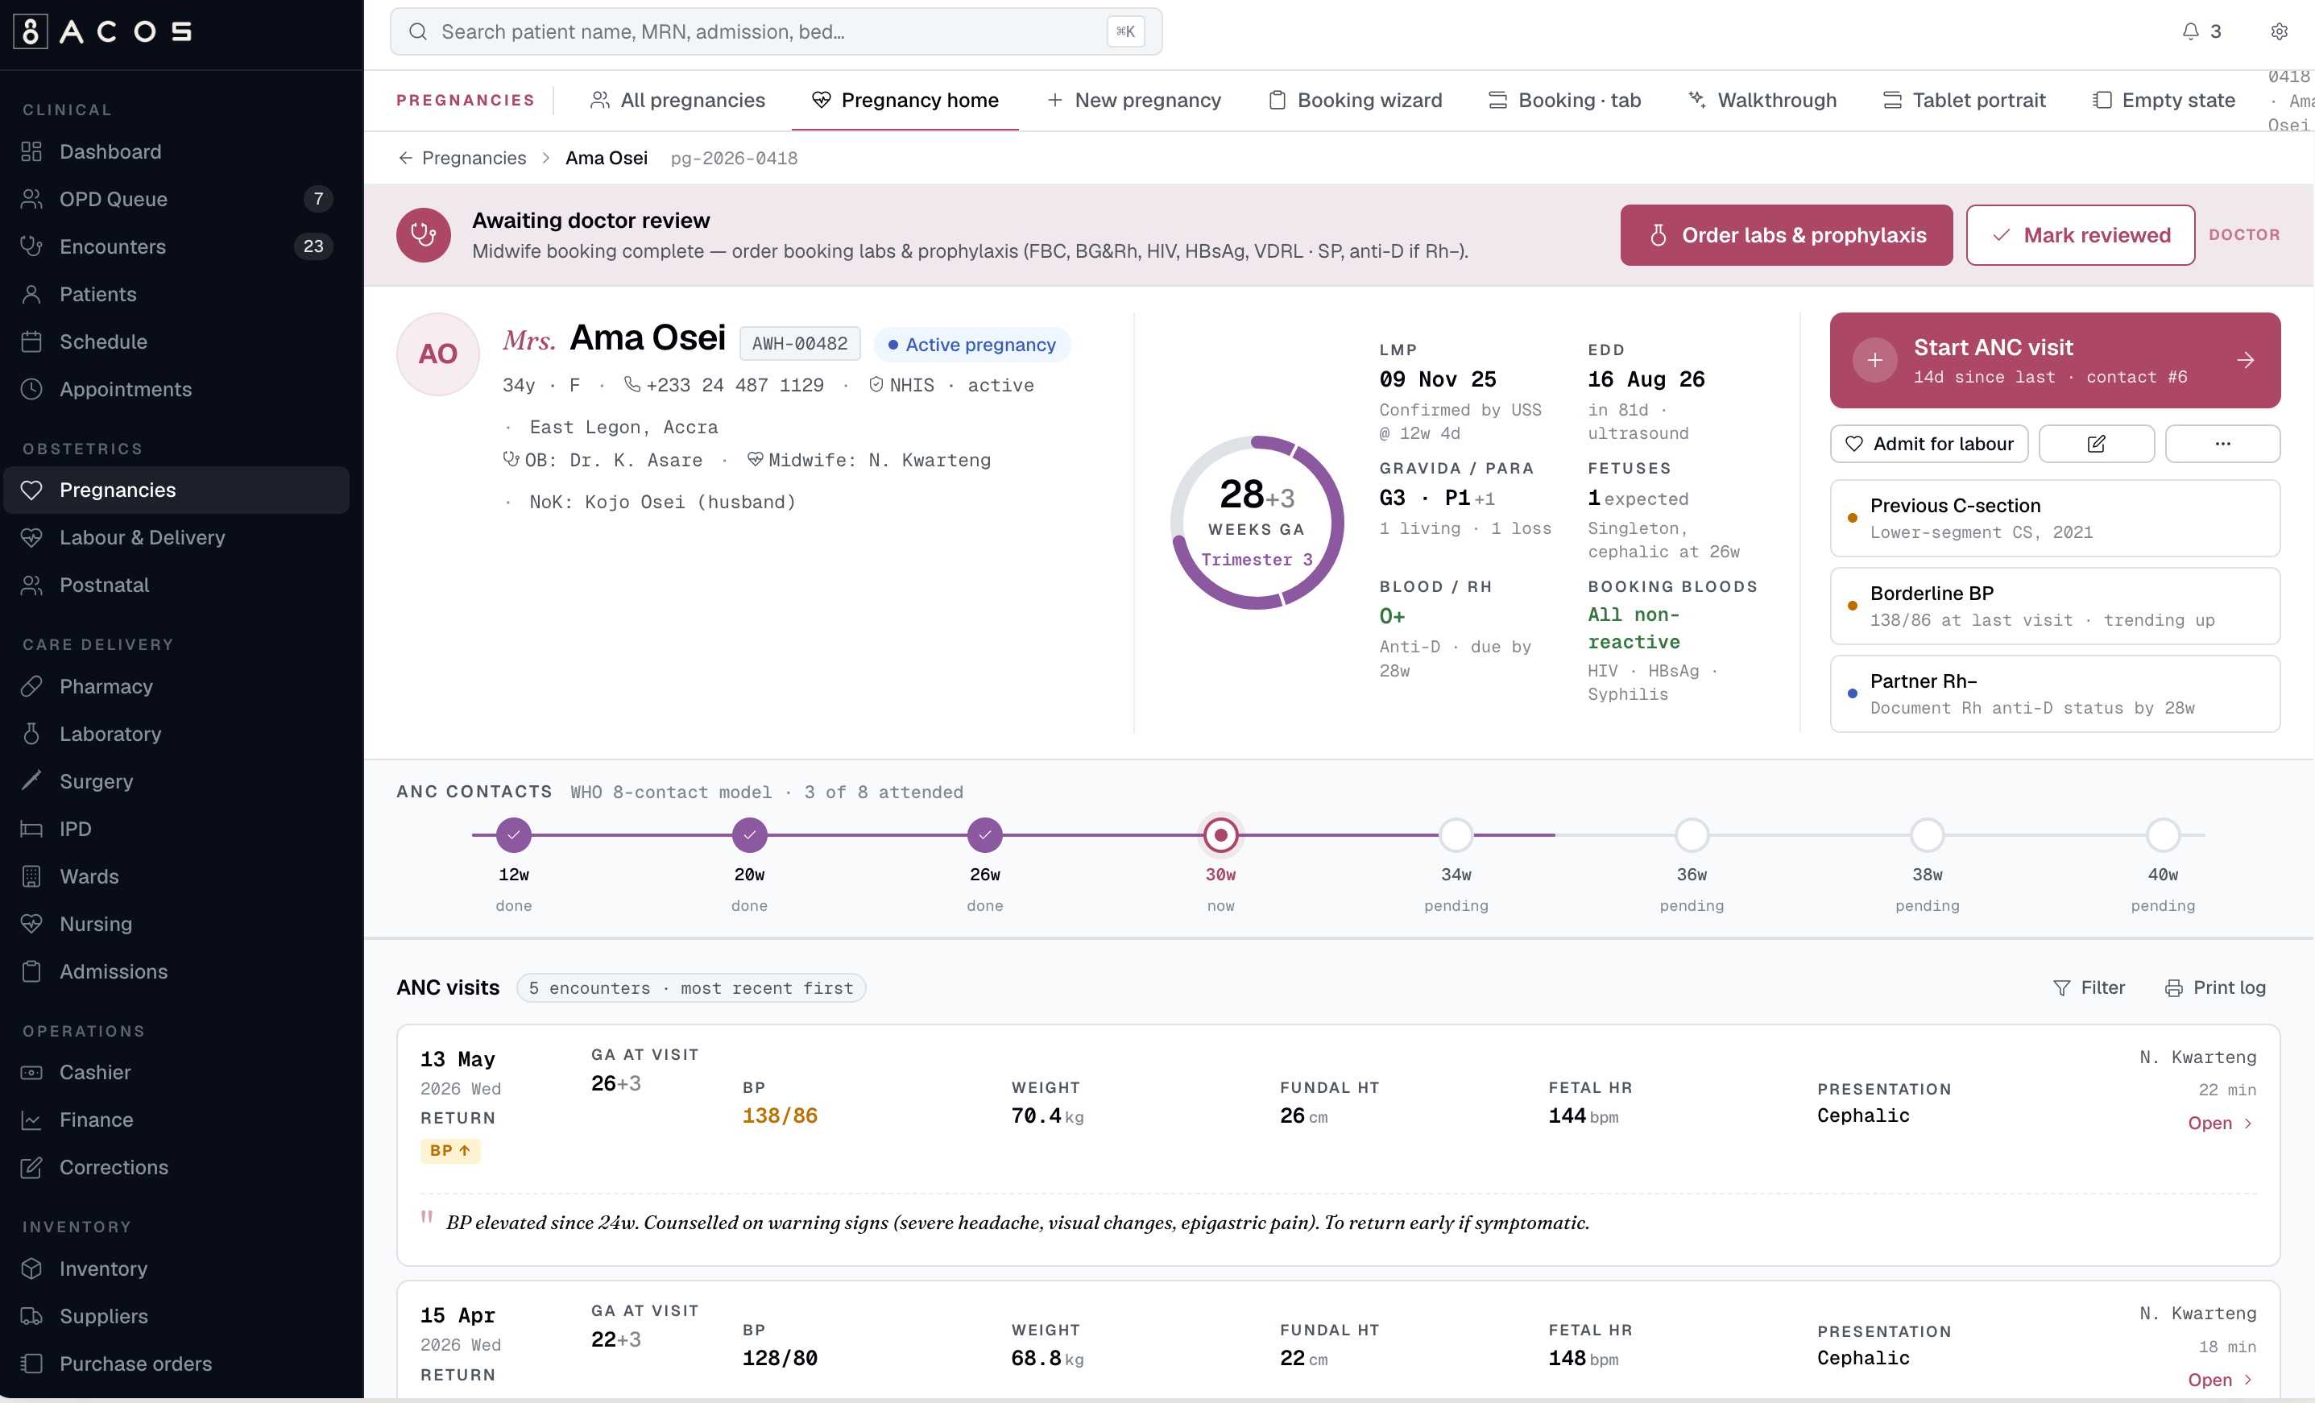Select the current 30w contact marker

(1220, 834)
